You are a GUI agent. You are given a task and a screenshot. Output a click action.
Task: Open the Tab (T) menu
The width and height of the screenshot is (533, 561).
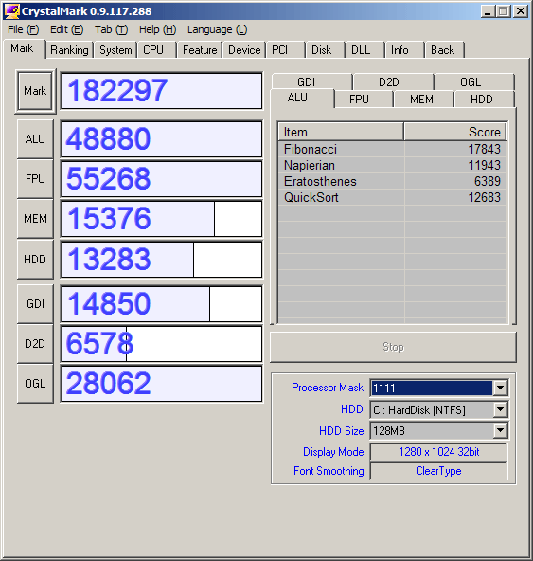tap(111, 29)
